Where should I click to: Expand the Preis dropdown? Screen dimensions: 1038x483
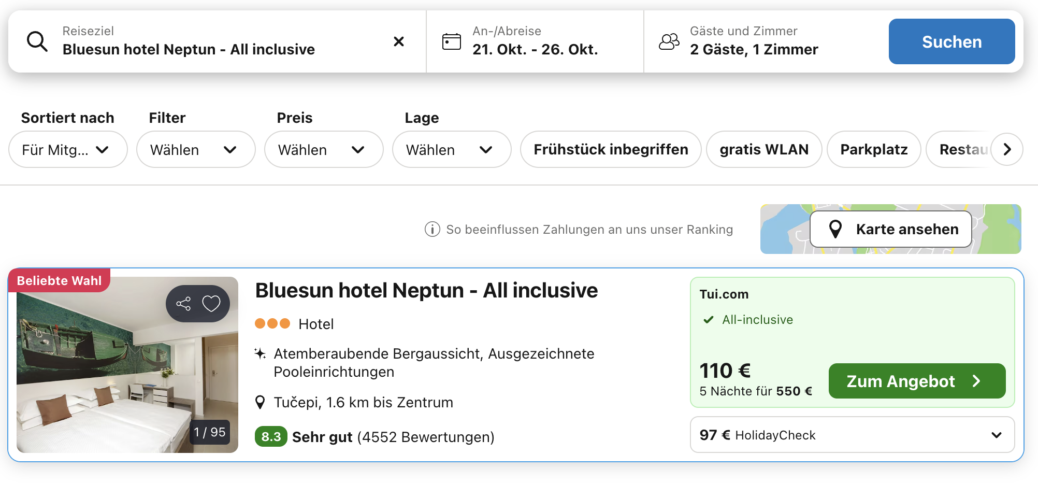(x=323, y=150)
